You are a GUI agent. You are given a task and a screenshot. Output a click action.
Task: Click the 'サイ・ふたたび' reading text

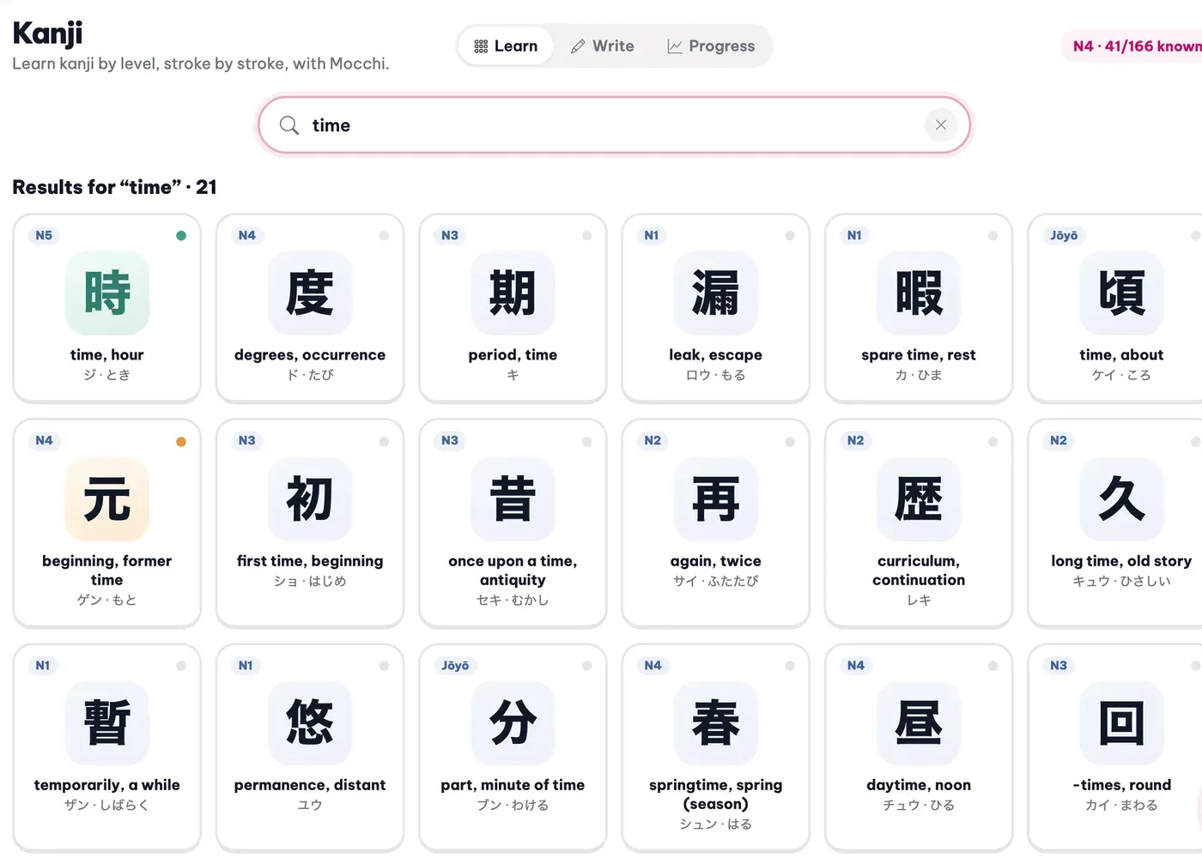tap(715, 582)
